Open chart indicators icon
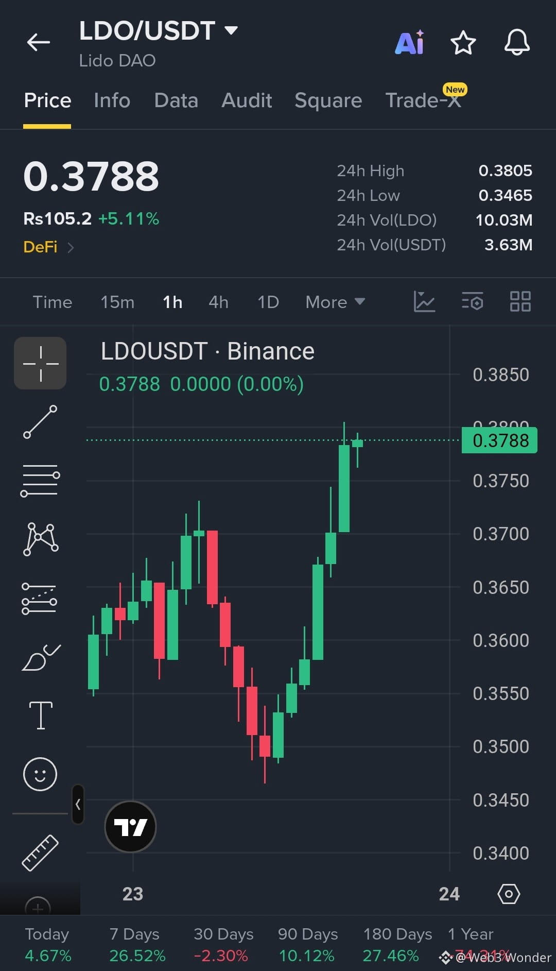 coord(424,301)
